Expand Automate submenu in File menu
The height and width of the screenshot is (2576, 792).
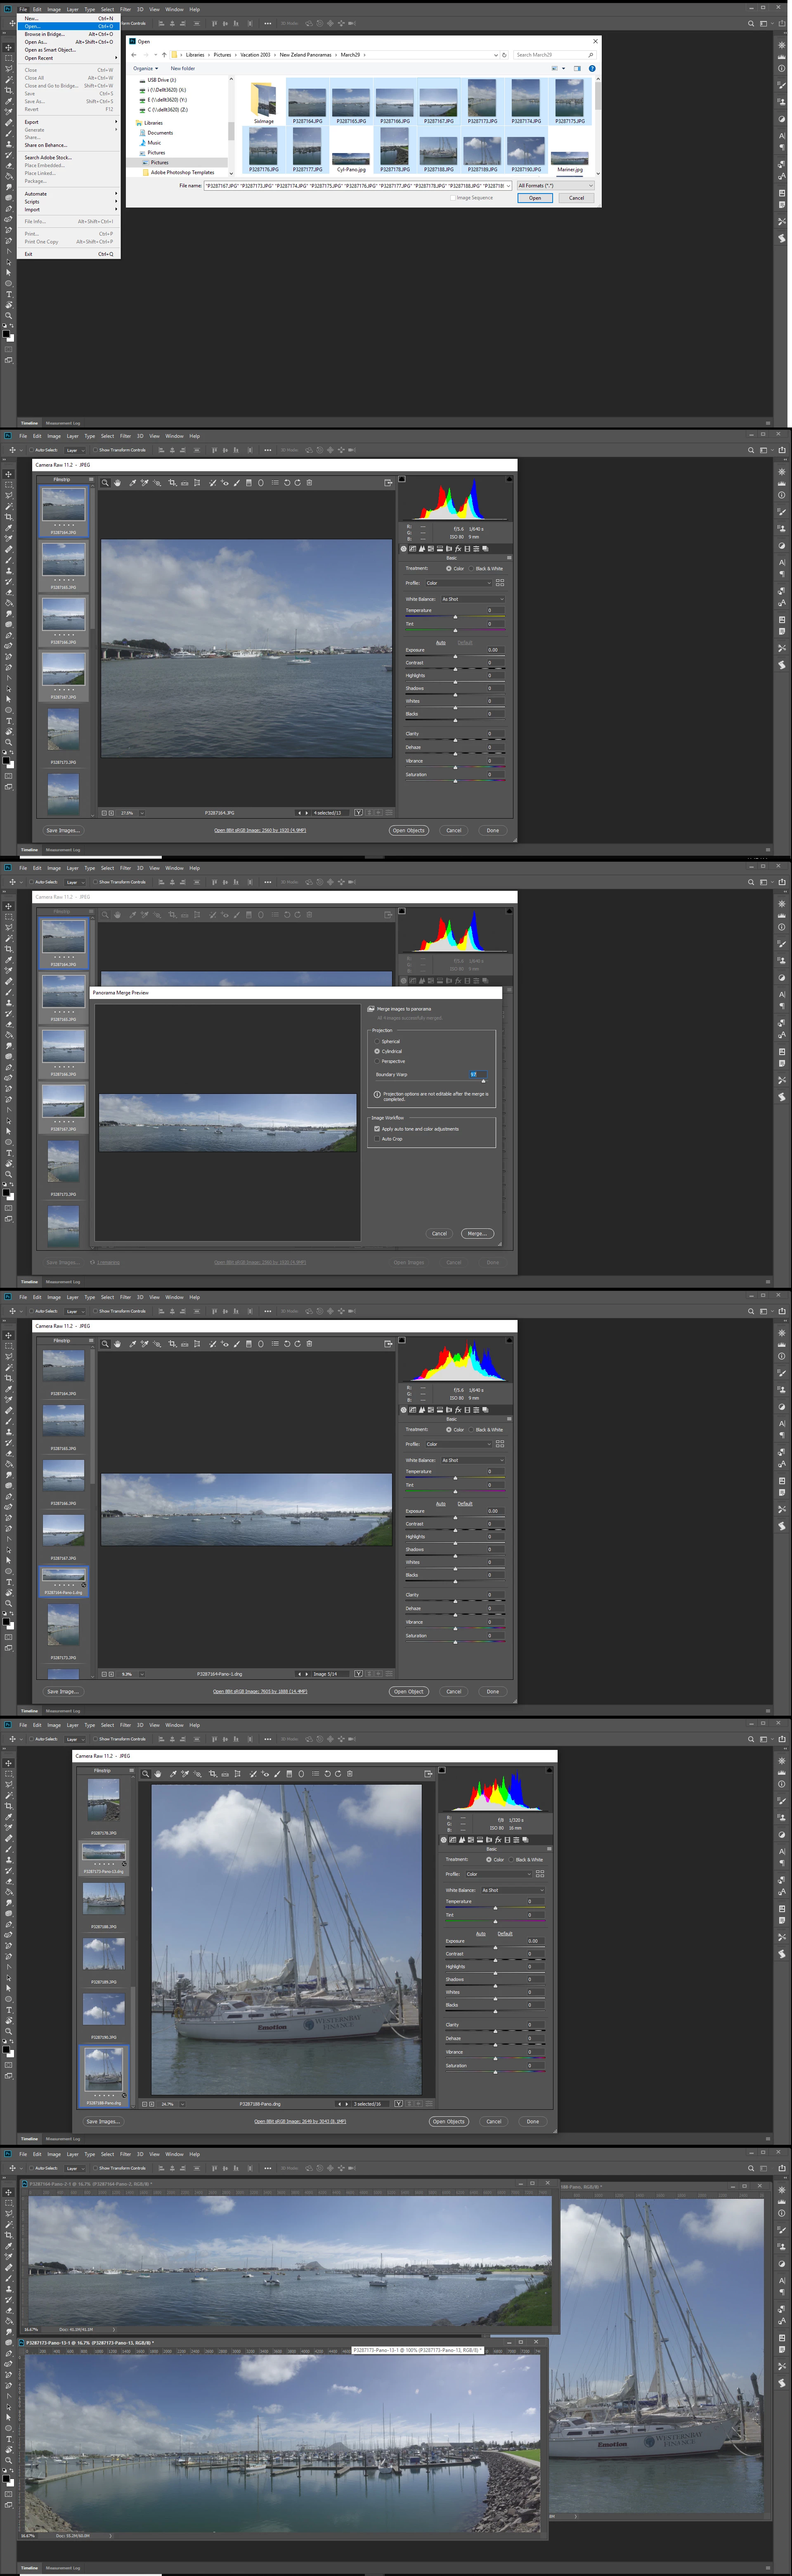click(x=69, y=193)
